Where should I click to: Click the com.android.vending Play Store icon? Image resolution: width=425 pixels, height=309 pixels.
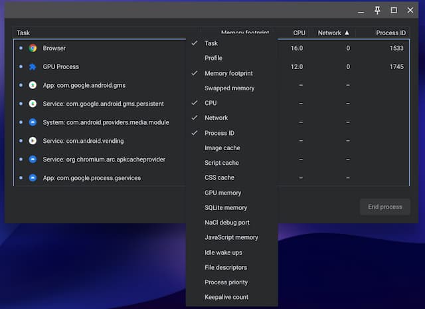pyautogui.click(x=33, y=142)
